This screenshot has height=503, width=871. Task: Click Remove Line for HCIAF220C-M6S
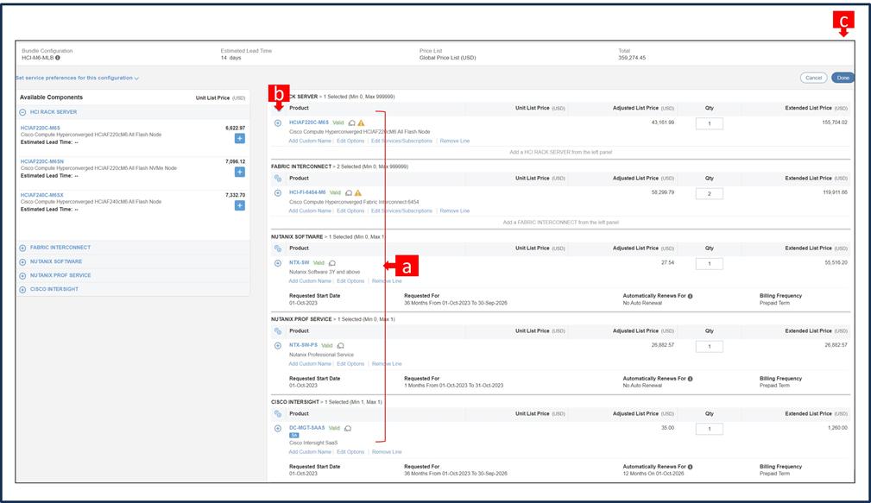(x=454, y=141)
